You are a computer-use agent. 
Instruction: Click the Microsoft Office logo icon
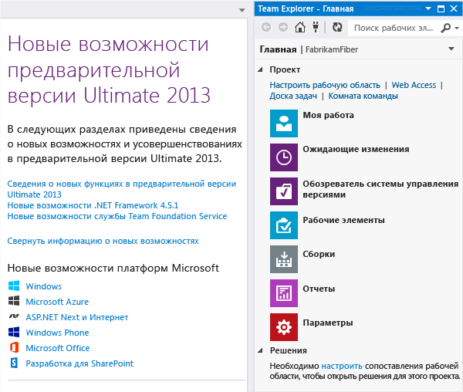pos(14,347)
